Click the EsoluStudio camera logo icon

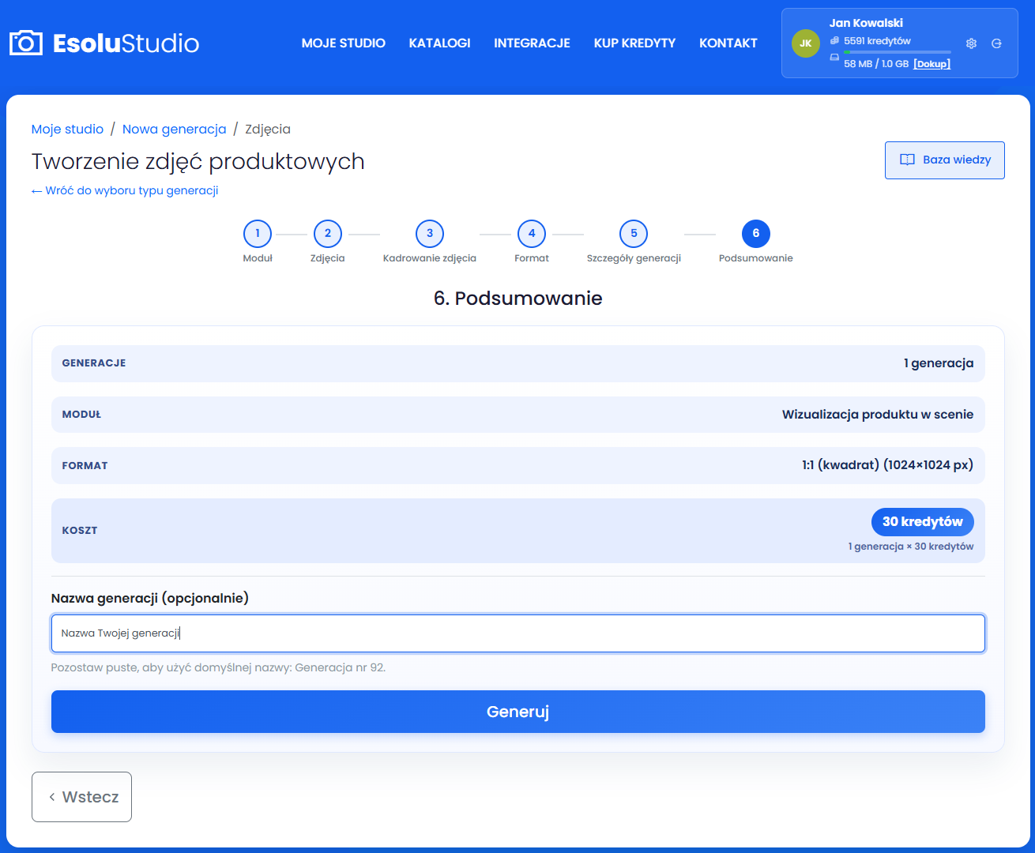(26, 43)
